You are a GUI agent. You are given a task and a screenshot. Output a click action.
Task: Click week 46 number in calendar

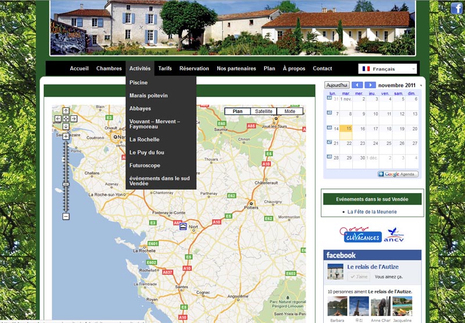coord(329,128)
